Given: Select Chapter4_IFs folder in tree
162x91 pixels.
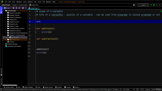Looking at the screenshot, I should point(13,20).
